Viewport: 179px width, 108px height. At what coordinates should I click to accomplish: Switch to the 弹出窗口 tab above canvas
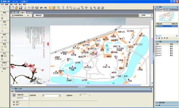[x=30, y=12]
